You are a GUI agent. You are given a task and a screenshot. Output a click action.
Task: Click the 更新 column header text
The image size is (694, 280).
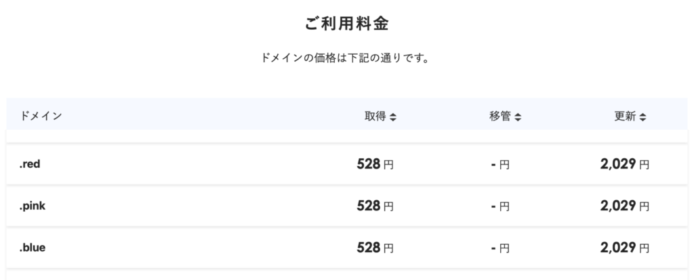(x=625, y=116)
